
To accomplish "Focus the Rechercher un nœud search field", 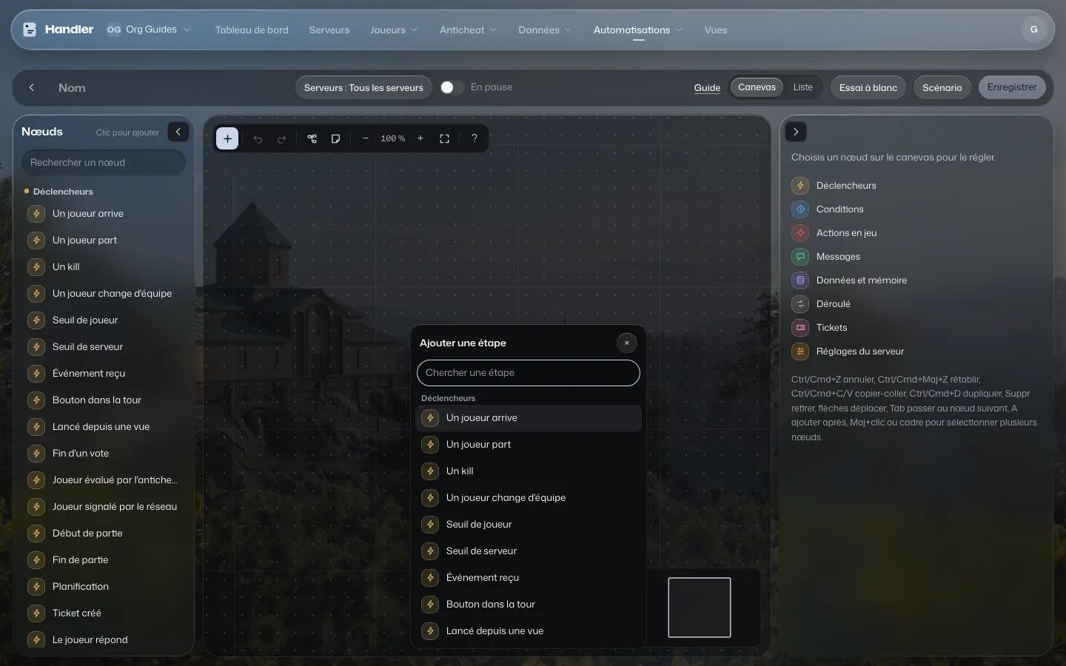I will (x=104, y=163).
